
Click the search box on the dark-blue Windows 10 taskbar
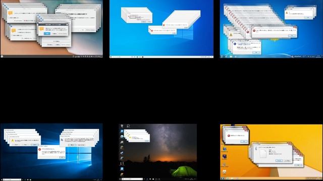click(12, 179)
